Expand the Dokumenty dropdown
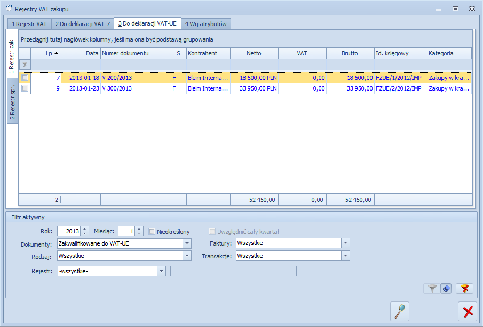Screen dimensions: 483x327 tap(187, 243)
